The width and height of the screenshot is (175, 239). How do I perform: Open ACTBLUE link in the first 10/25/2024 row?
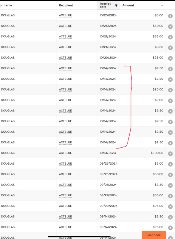(65, 15)
